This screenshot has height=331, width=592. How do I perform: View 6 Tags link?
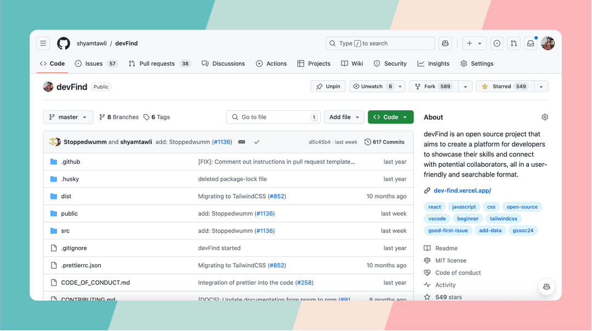(x=157, y=117)
